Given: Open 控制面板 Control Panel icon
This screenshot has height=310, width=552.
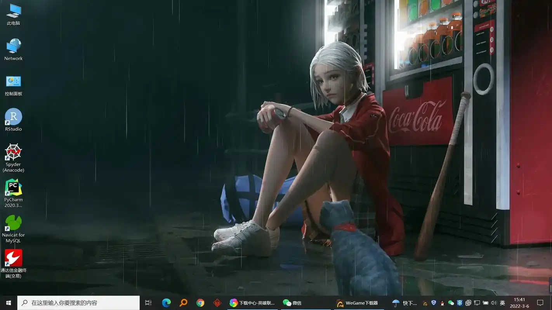Looking at the screenshot, I should coord(14,82).
